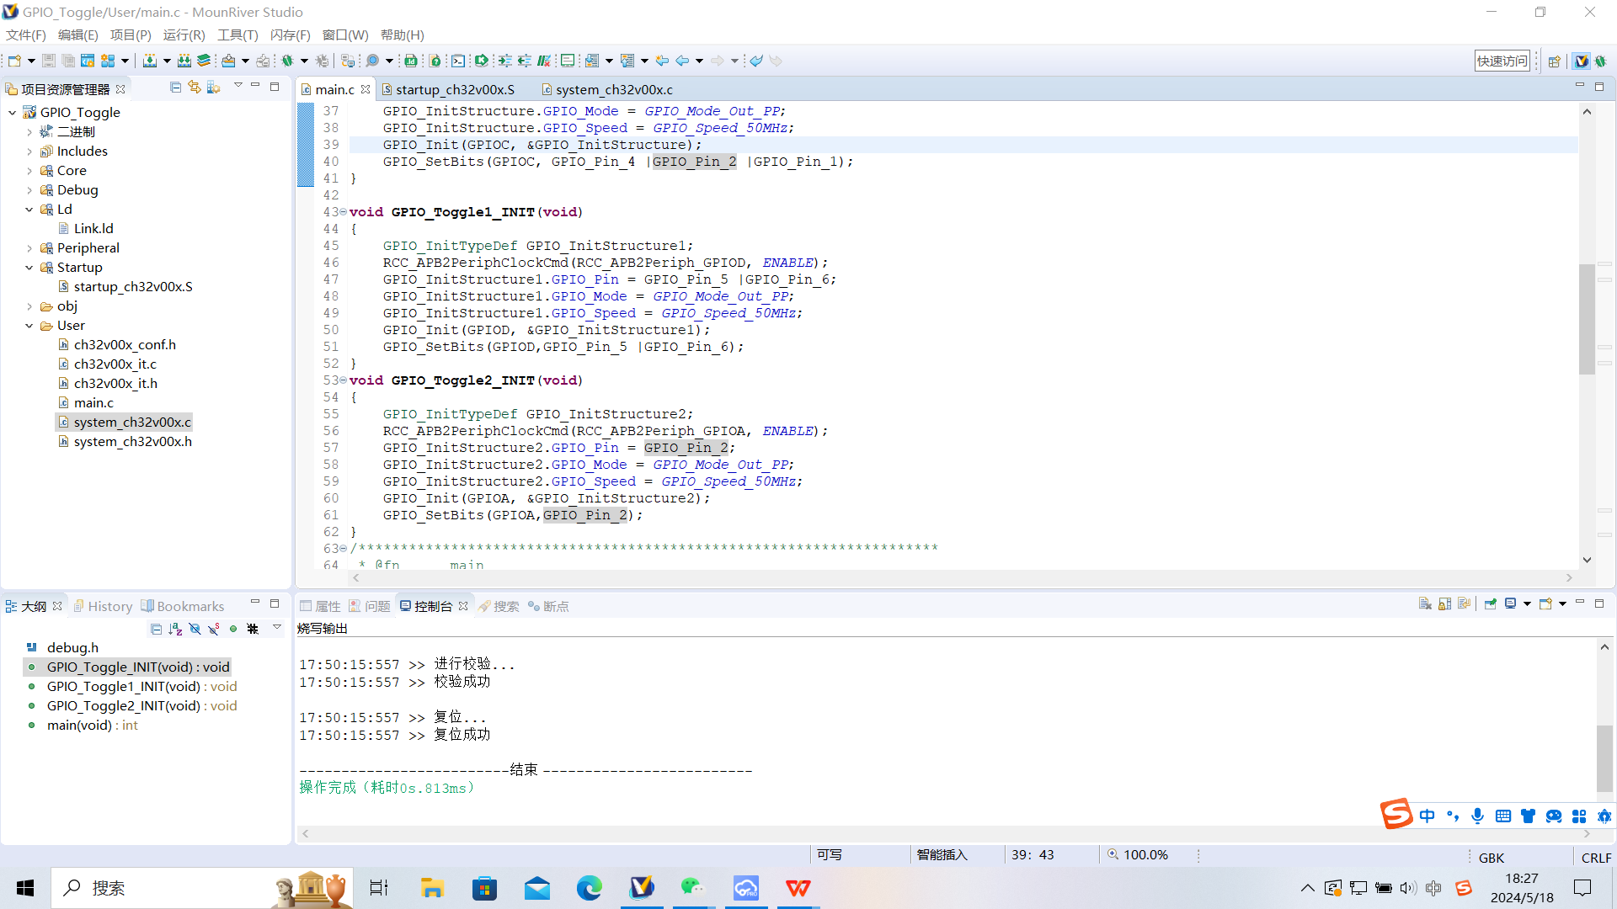Expand the Debug folder
1617x909 pixels.
pyautogui.click(x=29, y=190)
